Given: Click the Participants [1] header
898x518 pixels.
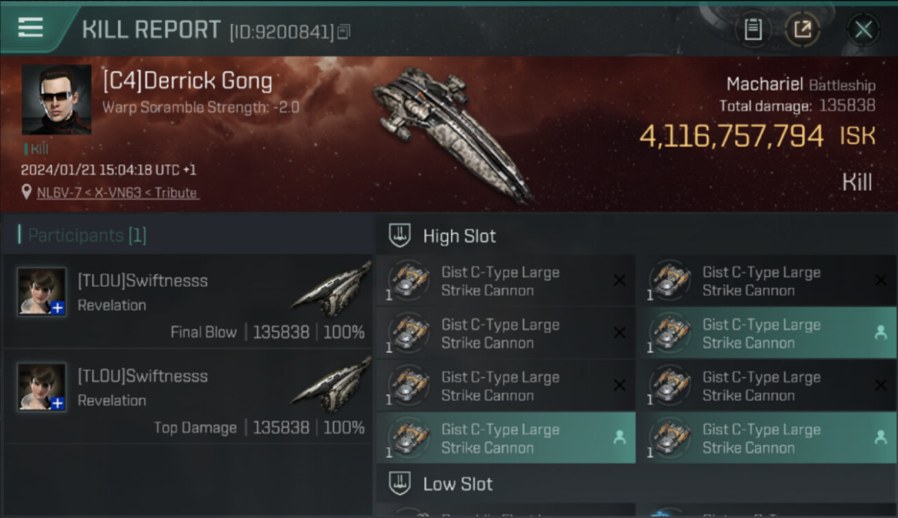Looking at the screenshot, I should (x=82, y=236).
